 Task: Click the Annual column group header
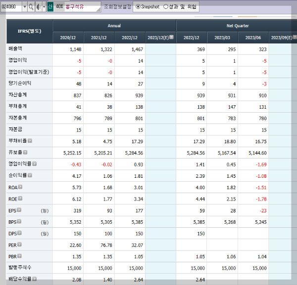(114, 26)
